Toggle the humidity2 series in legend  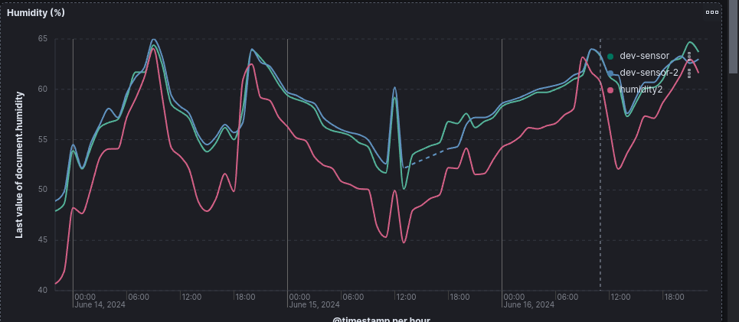coord(641,89)
